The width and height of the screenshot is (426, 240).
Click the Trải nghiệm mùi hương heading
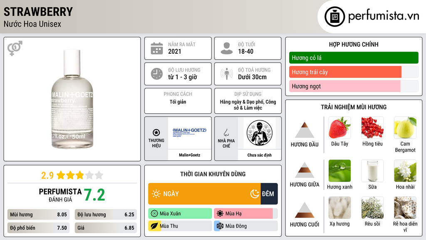point(354,107)
